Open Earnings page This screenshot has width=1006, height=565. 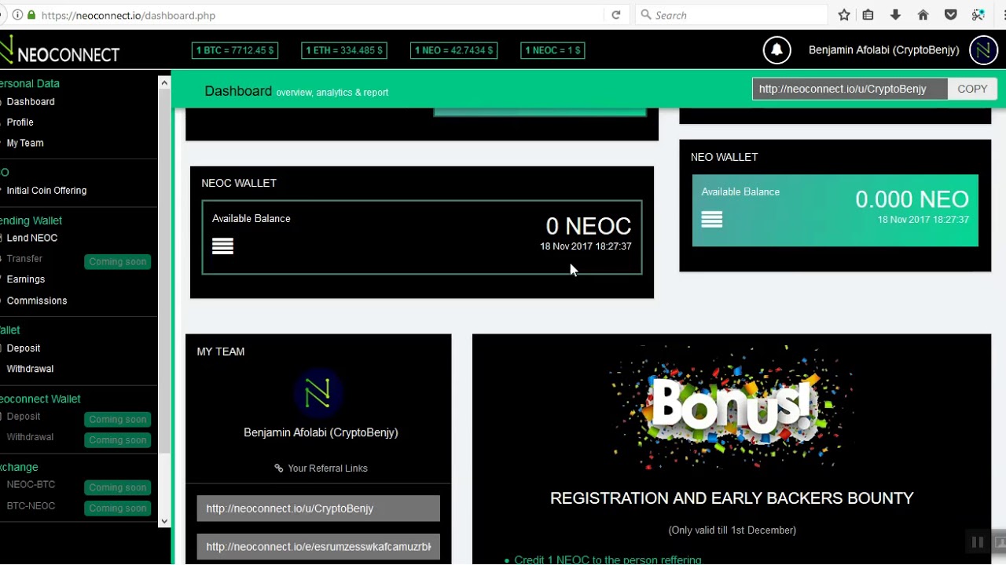(25, 279)
